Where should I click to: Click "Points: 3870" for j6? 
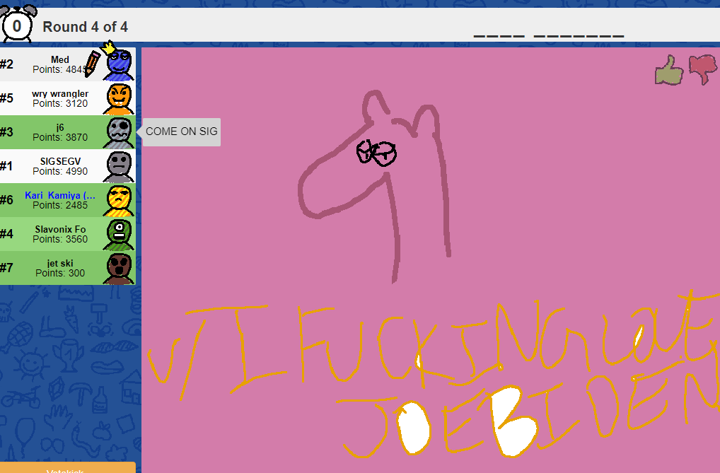60,138
